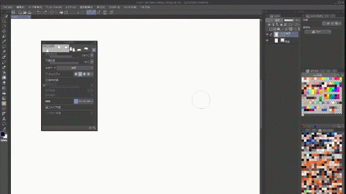Click the vertical scrollbar beside the canvas

point(261,103)
